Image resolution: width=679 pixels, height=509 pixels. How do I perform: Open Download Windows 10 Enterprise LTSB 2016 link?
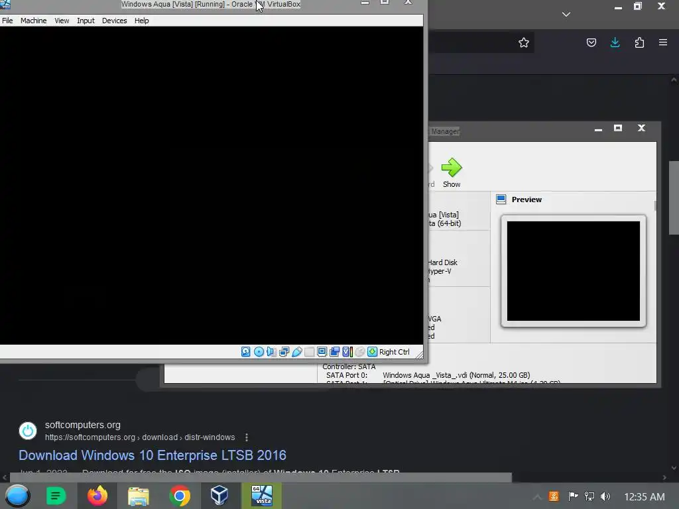[153, 455]
